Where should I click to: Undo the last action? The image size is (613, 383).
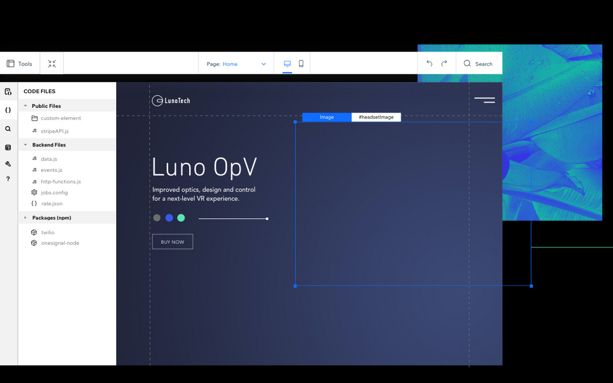coord(430,64)
